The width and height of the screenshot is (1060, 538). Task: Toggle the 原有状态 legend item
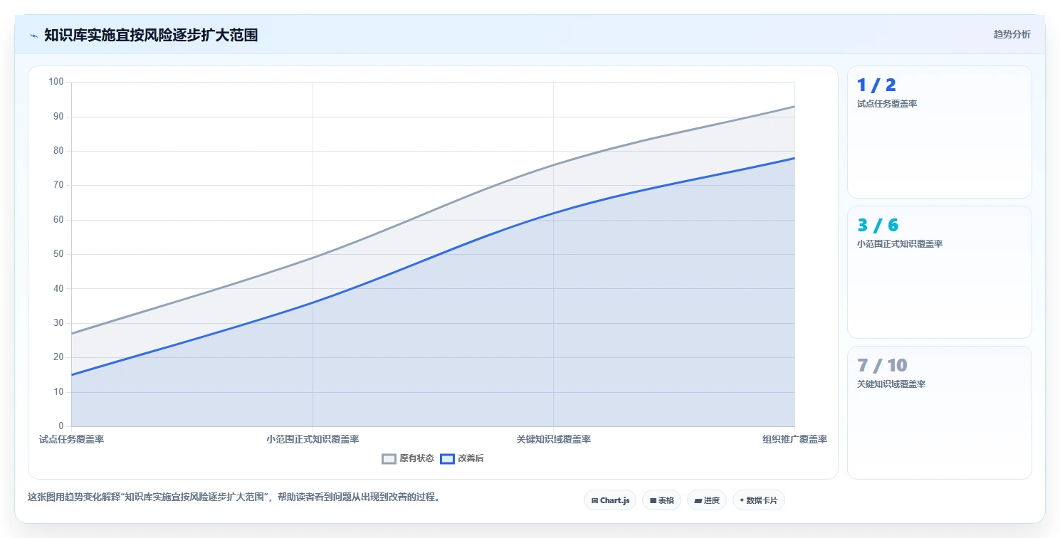pos(408,458)
